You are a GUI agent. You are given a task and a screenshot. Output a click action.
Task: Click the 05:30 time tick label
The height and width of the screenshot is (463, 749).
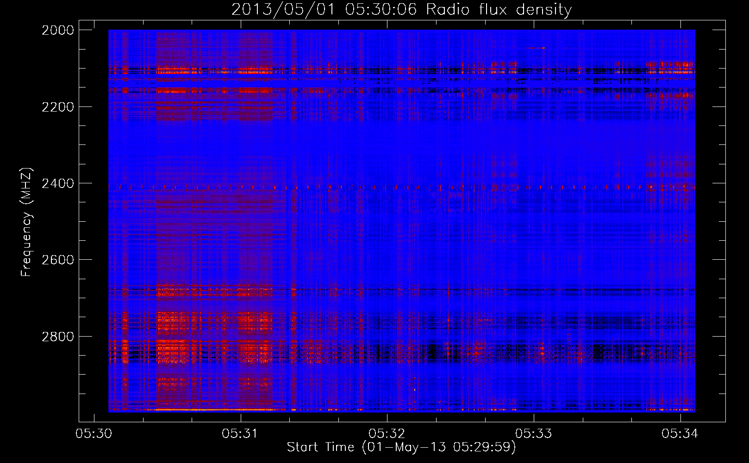(x=94, y=434)
